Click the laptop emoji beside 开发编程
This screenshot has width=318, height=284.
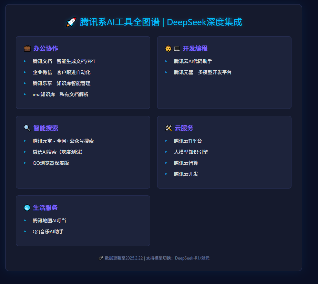(177, 49)
